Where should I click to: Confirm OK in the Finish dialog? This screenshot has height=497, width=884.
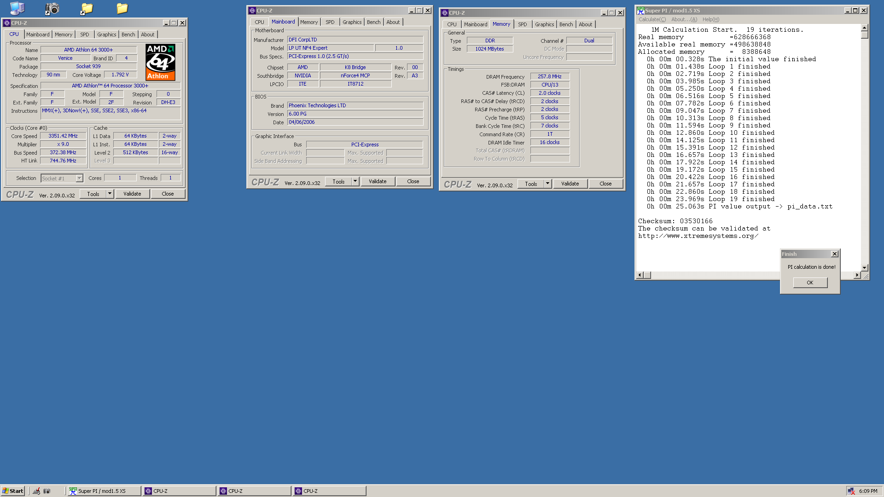(810, 283)
